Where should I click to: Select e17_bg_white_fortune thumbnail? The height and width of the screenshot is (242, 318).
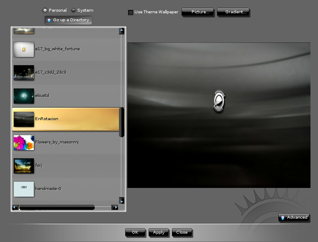pyautogui.click(x=24, y=49)
